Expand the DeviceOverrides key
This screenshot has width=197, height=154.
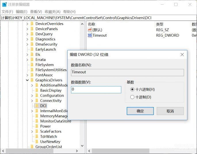click(27, 24)
